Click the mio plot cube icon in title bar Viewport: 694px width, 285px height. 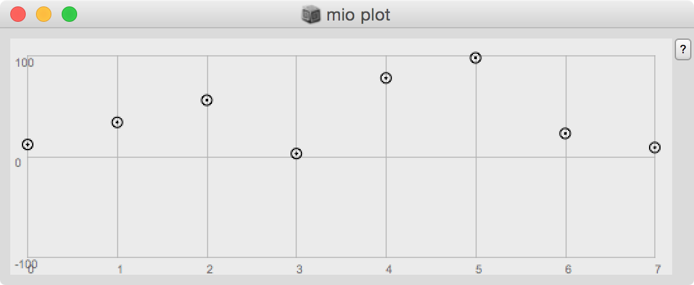[311, 15]
